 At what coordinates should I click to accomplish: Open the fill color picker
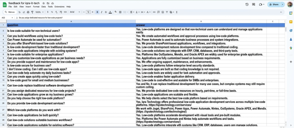[x=115, y=12]
